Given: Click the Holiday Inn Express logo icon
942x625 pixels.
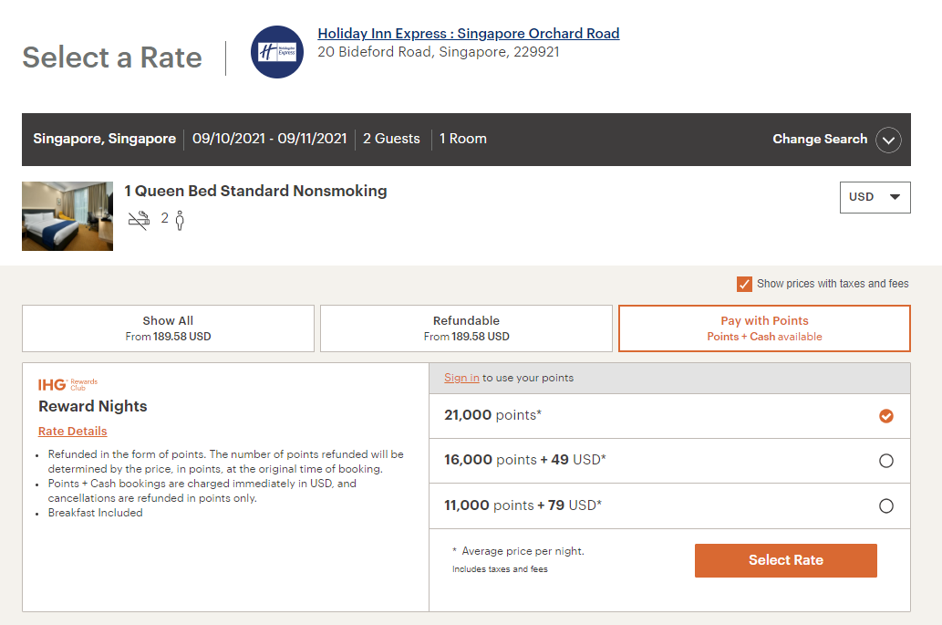Looking at the screenshot, I should 277,52.
